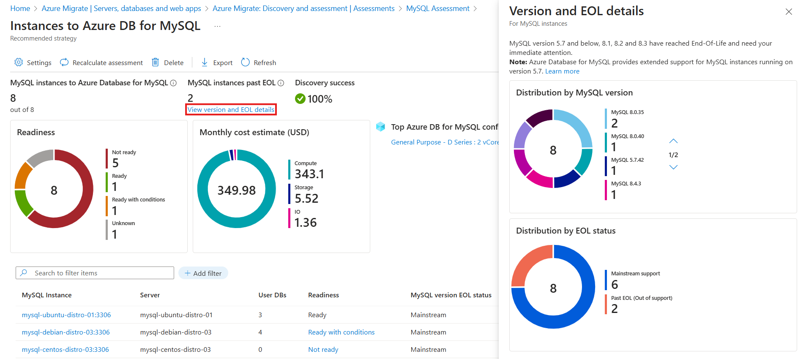Viewport: 806px width, 359px height.
Task: Go to previous page of version legend
Action: click(x=673, y=141)
